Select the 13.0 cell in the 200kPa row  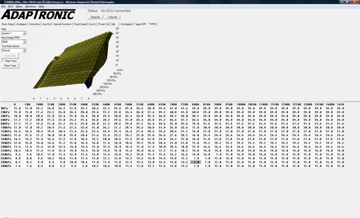(x=51, y=147)
